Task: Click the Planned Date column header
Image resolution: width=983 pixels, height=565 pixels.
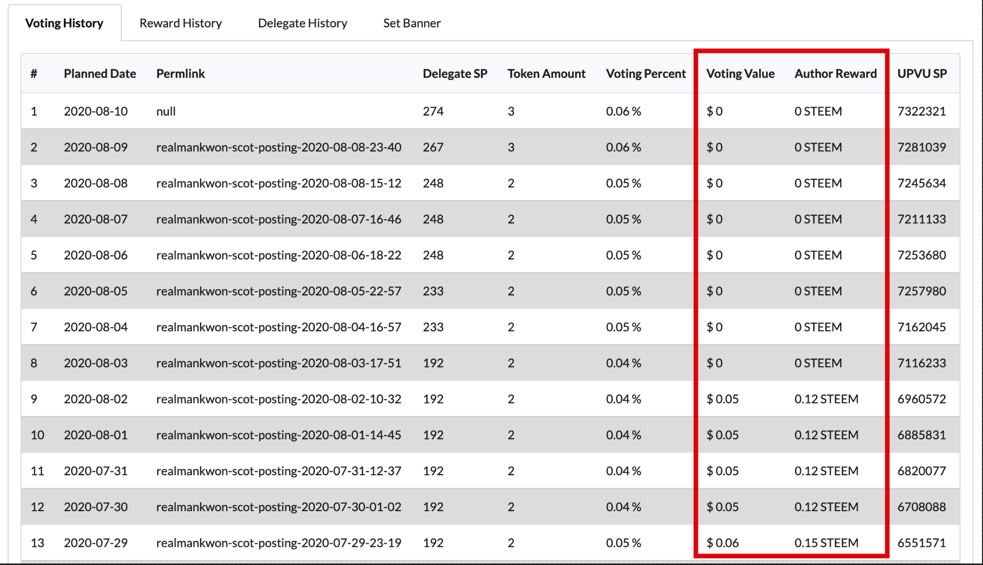Action: click(100, 74)
